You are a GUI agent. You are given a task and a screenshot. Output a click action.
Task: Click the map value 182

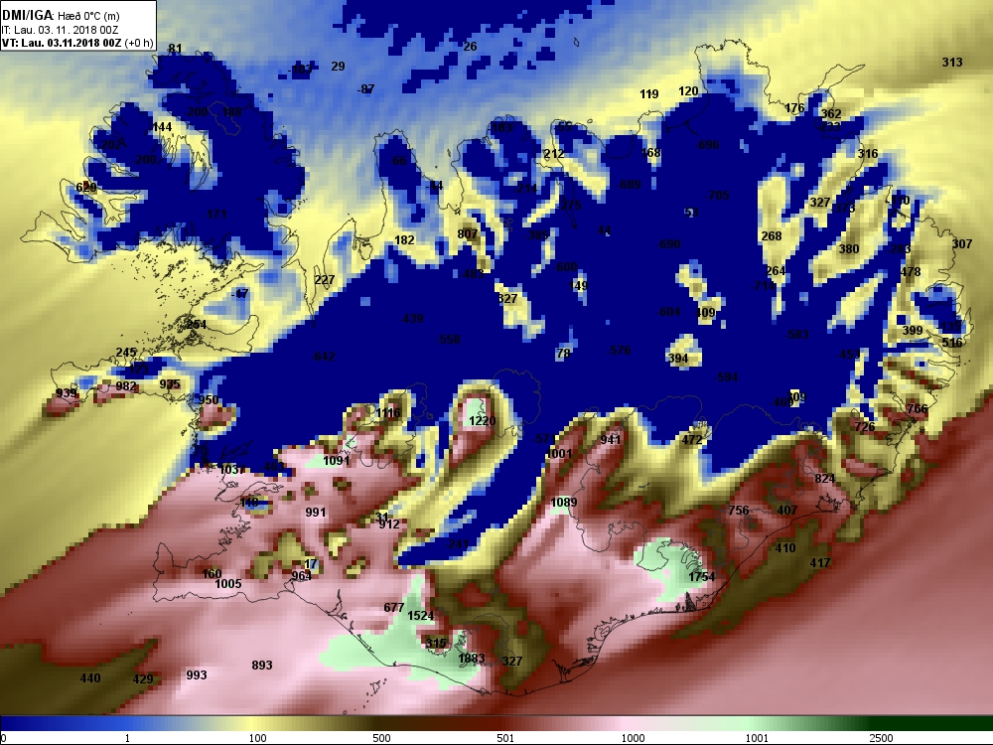tap(404, 239)
